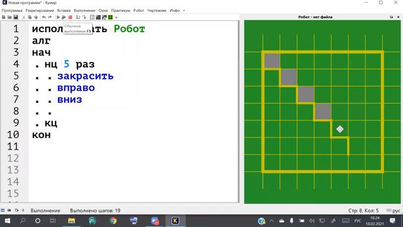
Task: Show hidden system tray icons
Action: coord(271,221)
